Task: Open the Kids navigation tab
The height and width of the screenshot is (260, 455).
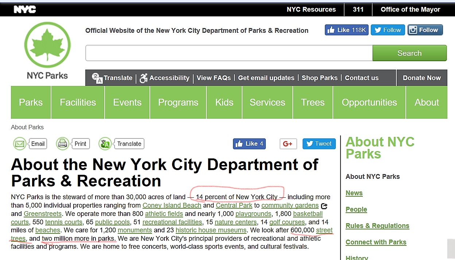Action: (224, 102)
